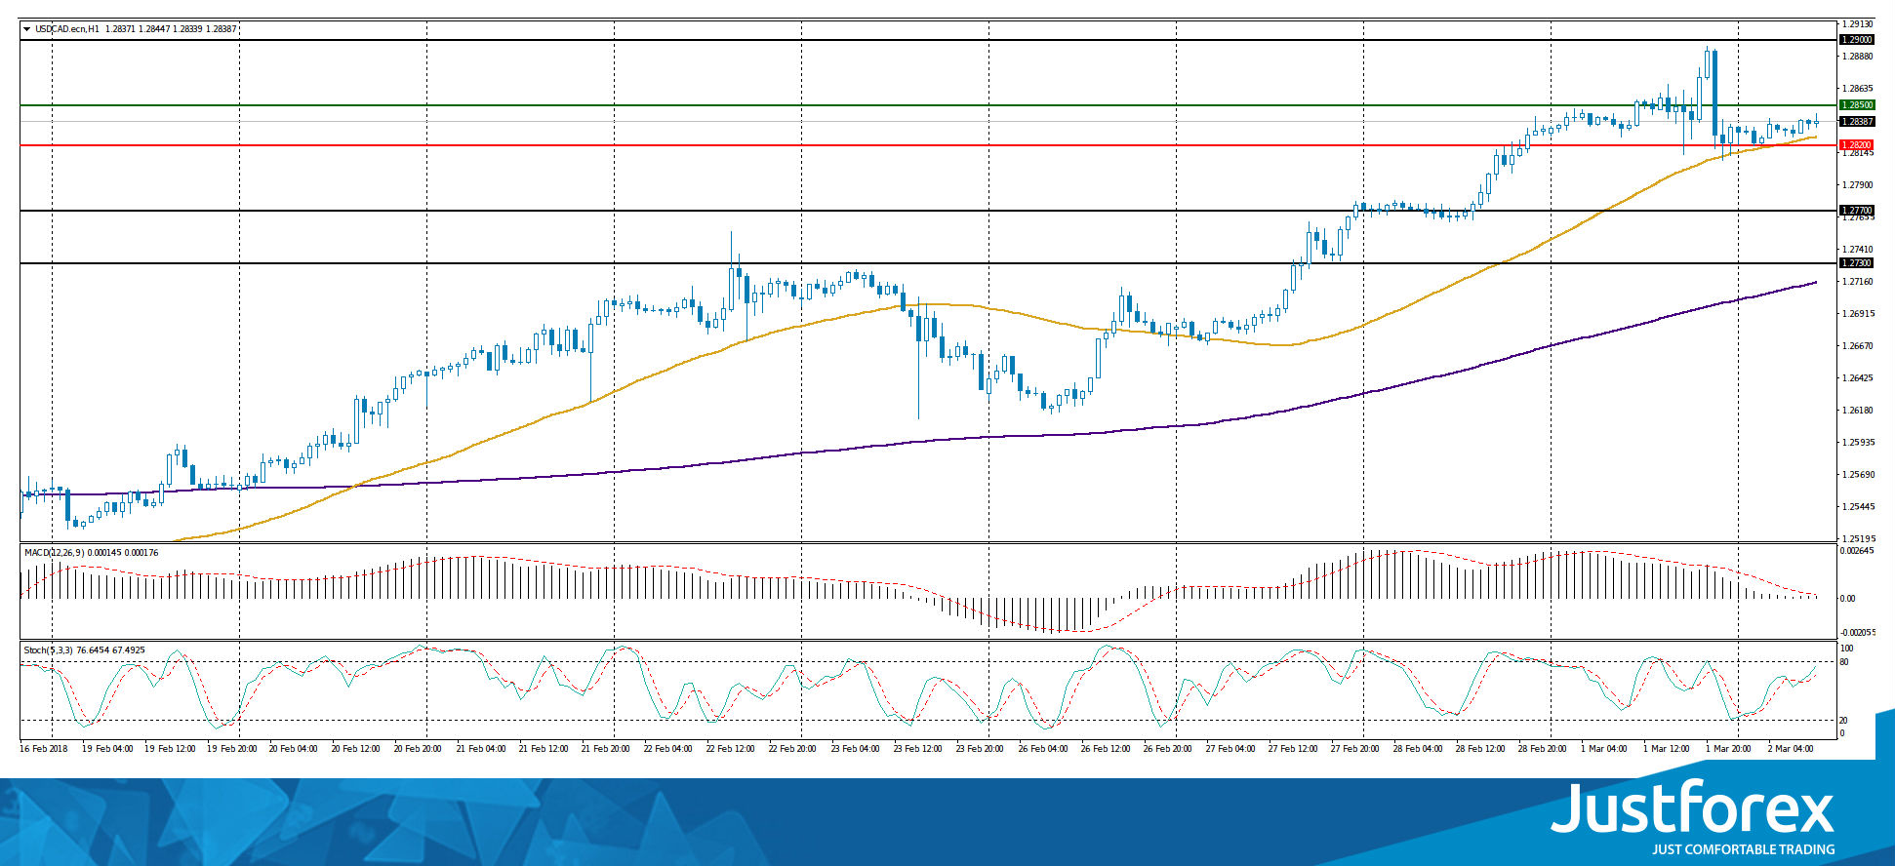Select the green 1.28500 level price tag

pyautogui.click(x=1856, y=105)
